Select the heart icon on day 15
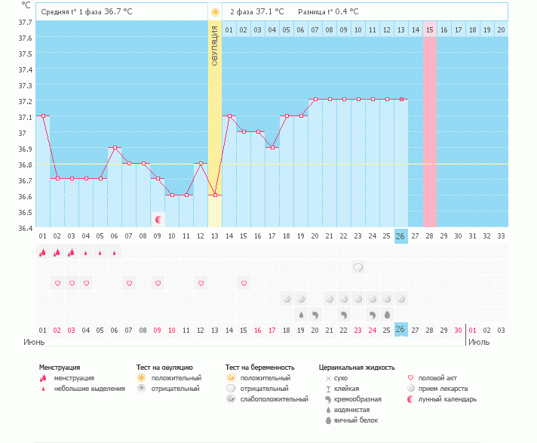The height and width of the screenshot is (443, 537). pyautogui.click(x=244, y=283)
